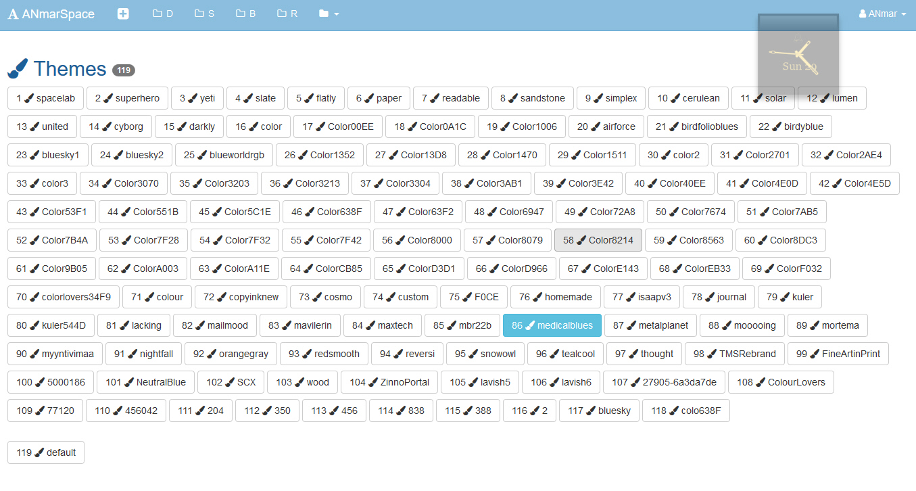Open the D folder in the navbar
The height and width of the screenshot is (491, 916).
click(x=163, y=14)
